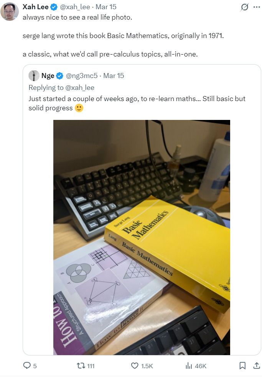This screenshot has height=377, width=262.
Task: Open the Mar 15 timestamp on Xah Lee's post
Action: coord(105,7)
